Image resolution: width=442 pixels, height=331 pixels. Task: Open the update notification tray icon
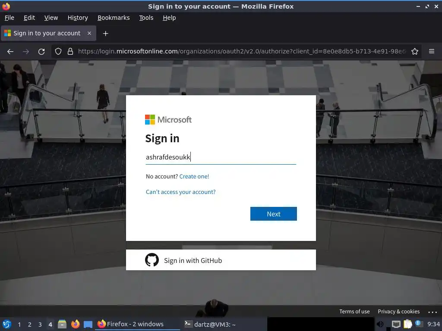[419, 324]
